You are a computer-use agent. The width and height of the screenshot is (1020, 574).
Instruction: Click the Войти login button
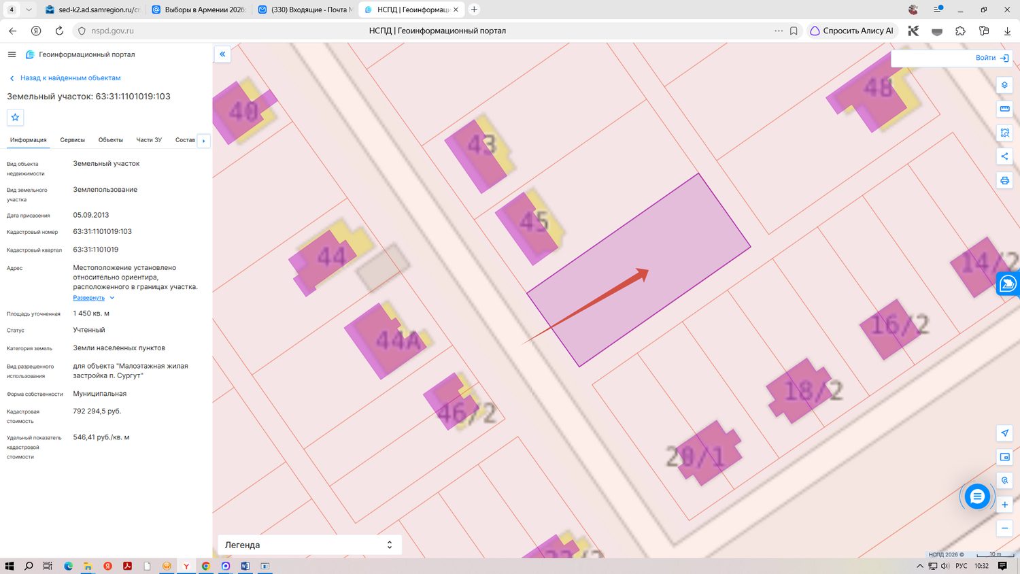point(992,58)
